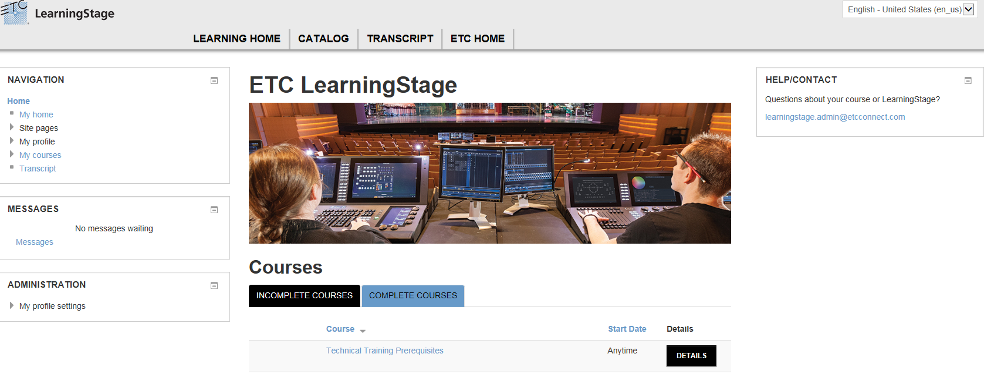Open TRANSCRIPT menu item

400,39
